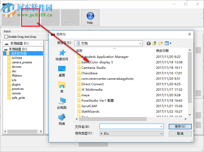Open 库 in places bar

click(62, 88)
